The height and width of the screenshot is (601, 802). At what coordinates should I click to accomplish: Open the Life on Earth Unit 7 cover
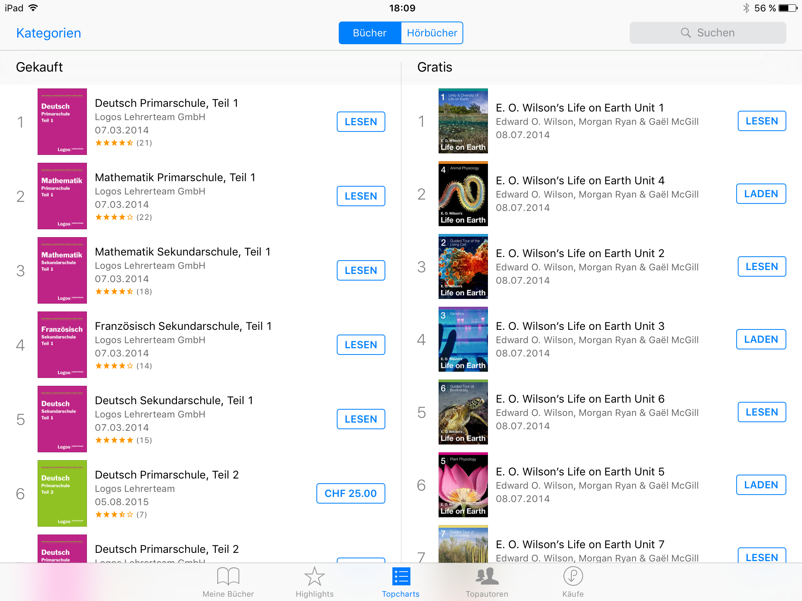tap(463, 544)
